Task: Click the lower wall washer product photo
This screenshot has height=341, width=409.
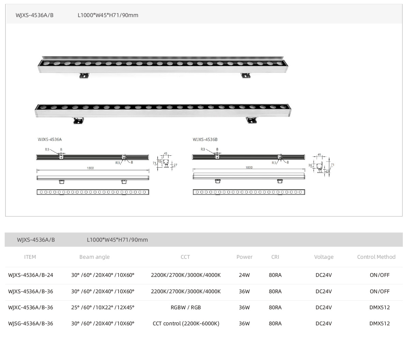Action: 163,113
